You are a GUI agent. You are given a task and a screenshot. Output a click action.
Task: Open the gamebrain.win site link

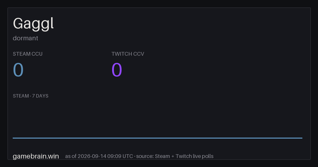36,156
